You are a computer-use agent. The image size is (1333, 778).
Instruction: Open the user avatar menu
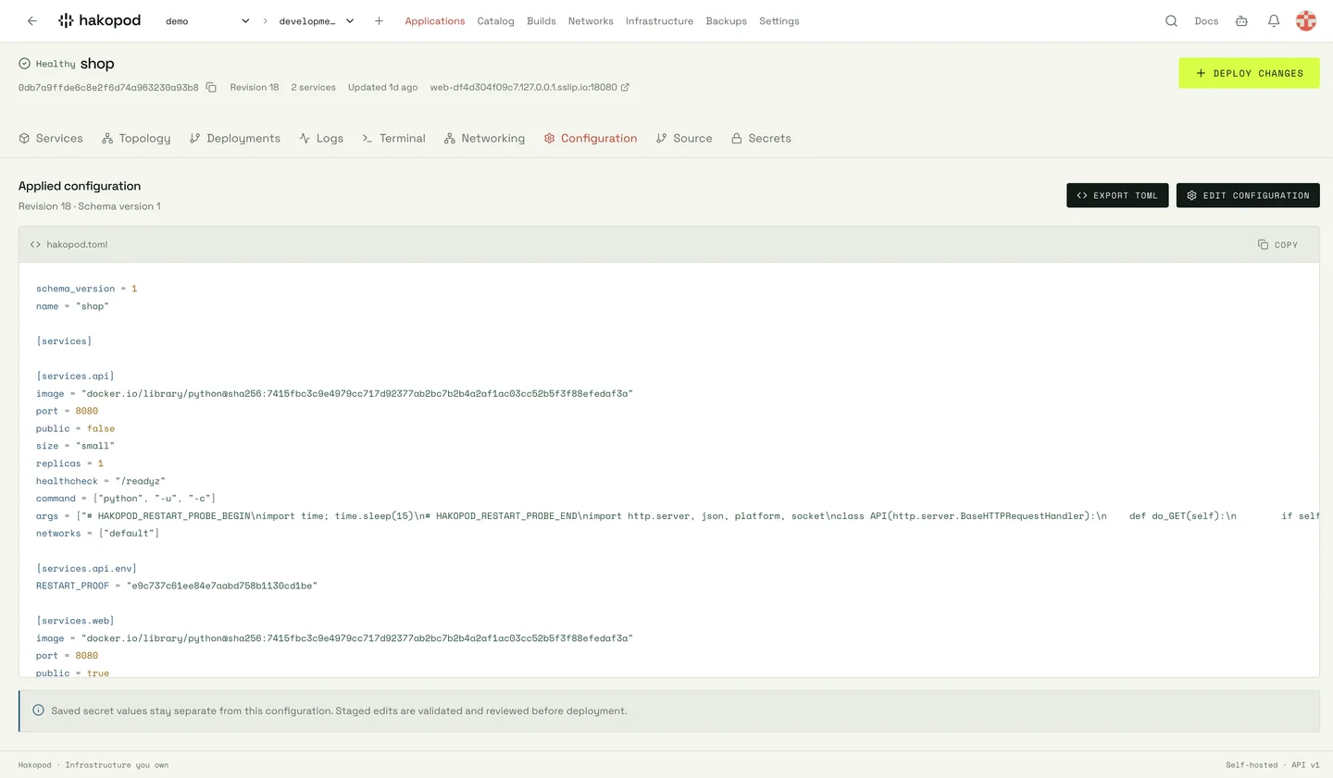1306,21
